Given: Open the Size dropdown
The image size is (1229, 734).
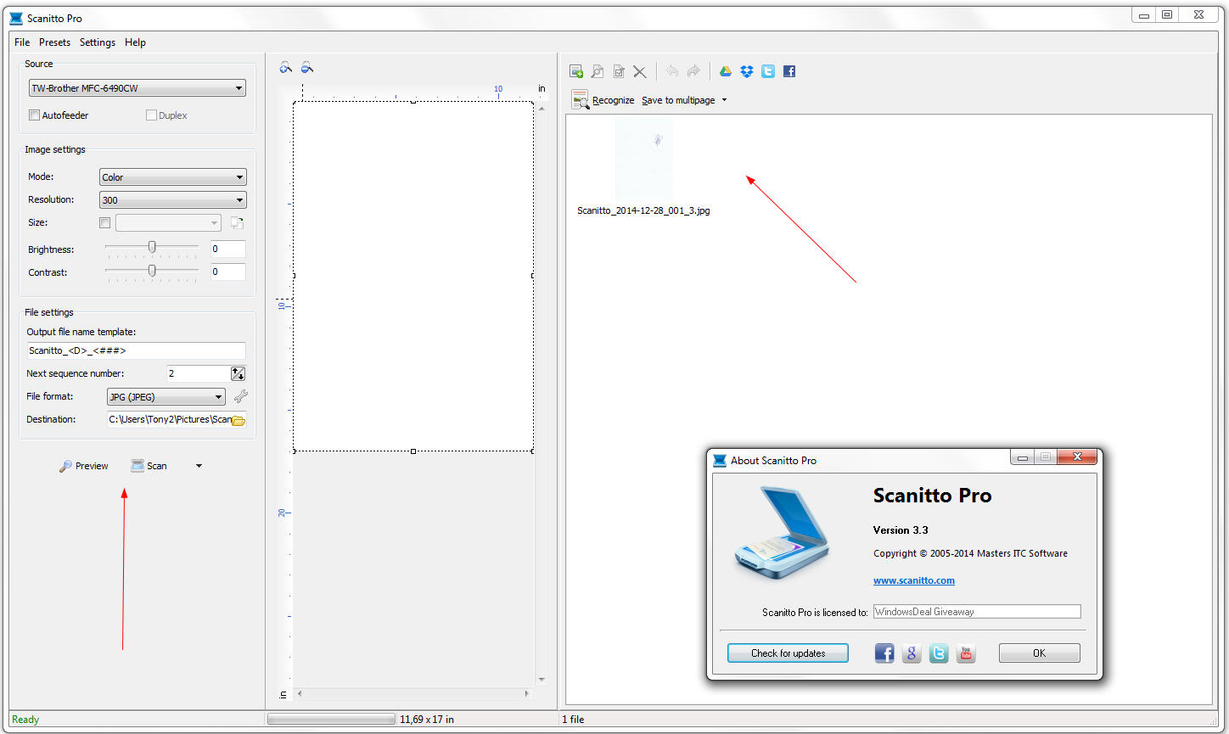Looking at the screenshot, I should pyautogui.click(x=168, y=223).
